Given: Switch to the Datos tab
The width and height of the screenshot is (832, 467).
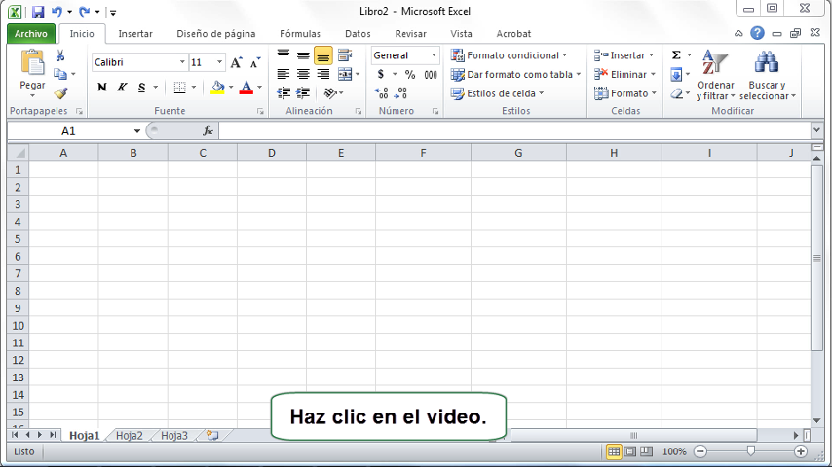Looking at the screenshot, I should point(358,33).
